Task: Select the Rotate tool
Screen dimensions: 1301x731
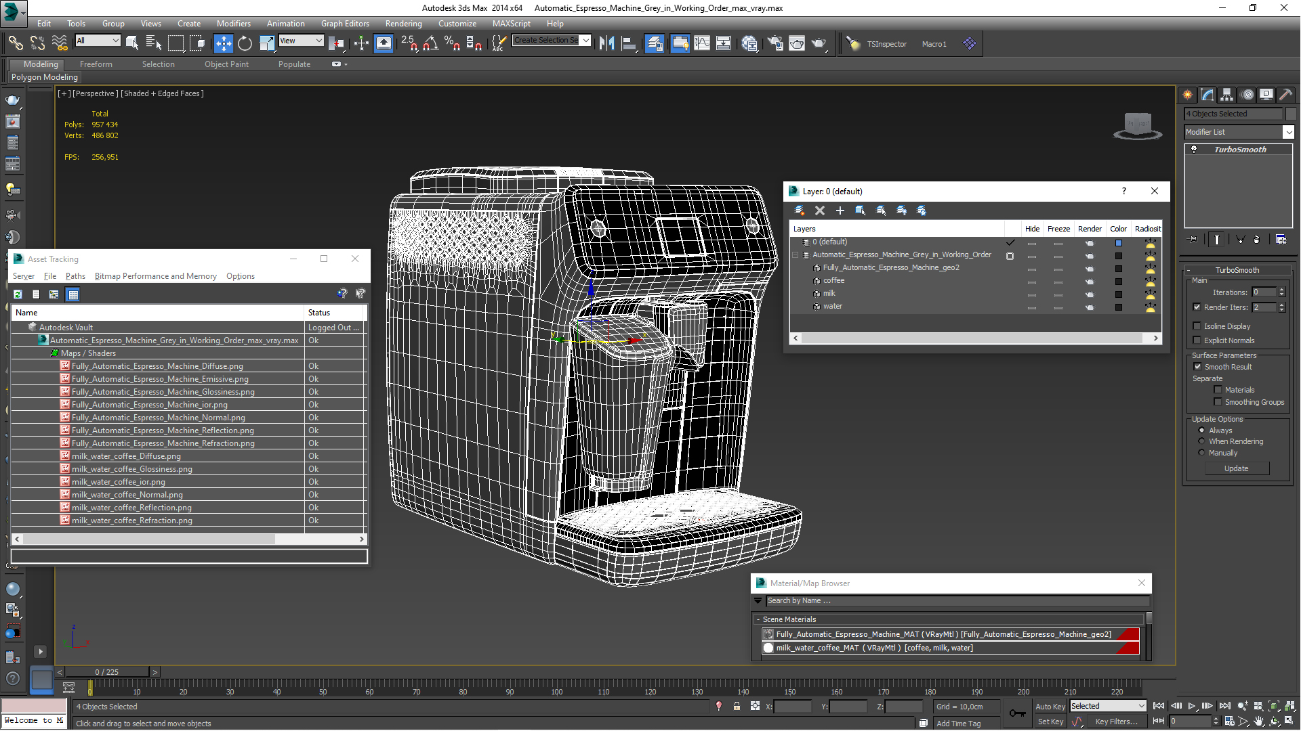Action: (245, 44)
